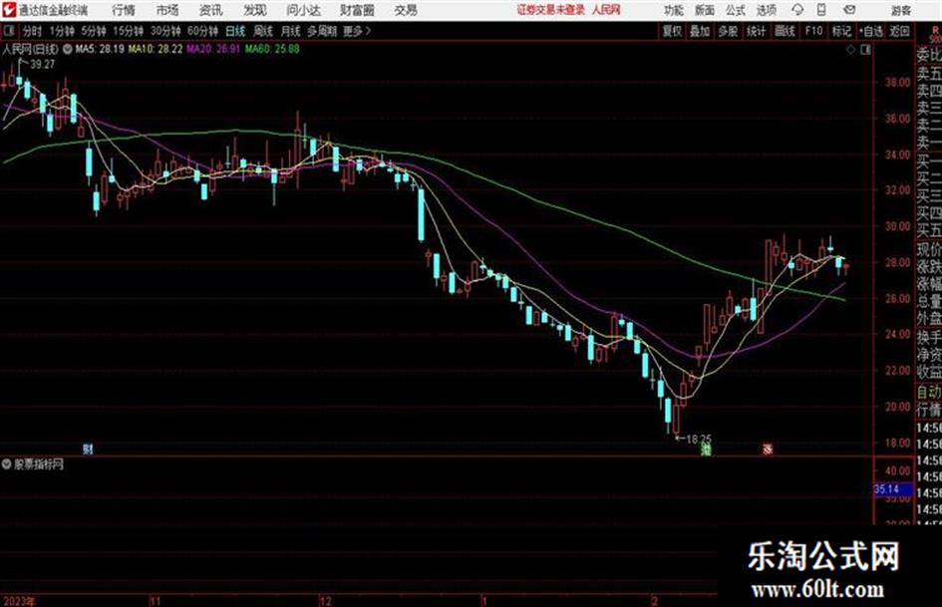Image resolution: width=942 pixels, height=607 pixels.
Task: Open the F10 company info
Action: tap(813, 31)
